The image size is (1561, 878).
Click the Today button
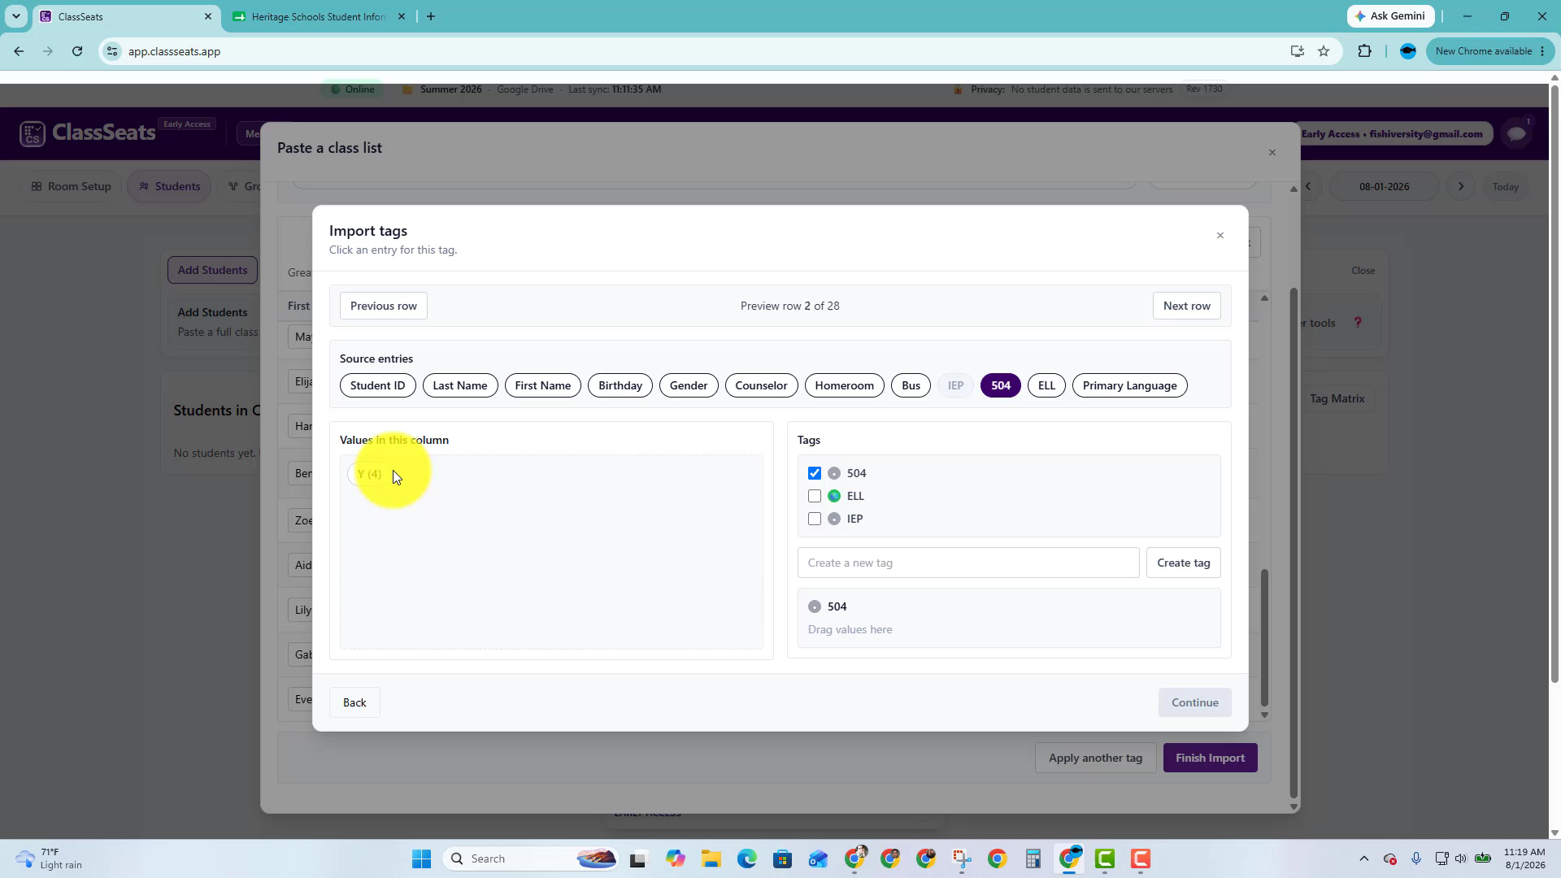[x=1505, y=187]
